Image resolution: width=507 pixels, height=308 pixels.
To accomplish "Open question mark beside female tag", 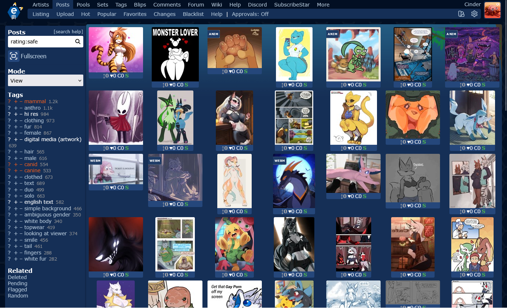I will pyautogui.click(x=9, y=133).
